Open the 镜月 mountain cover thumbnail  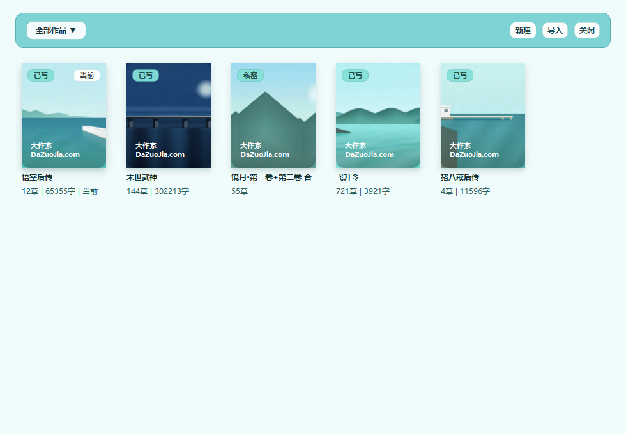click(273, 116)
